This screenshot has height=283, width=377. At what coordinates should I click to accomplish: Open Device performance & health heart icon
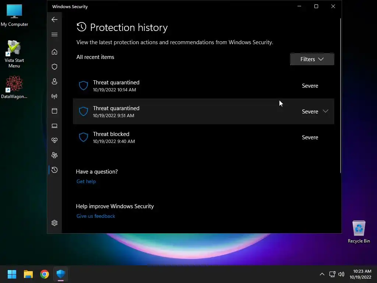click(x=54, y=140)
